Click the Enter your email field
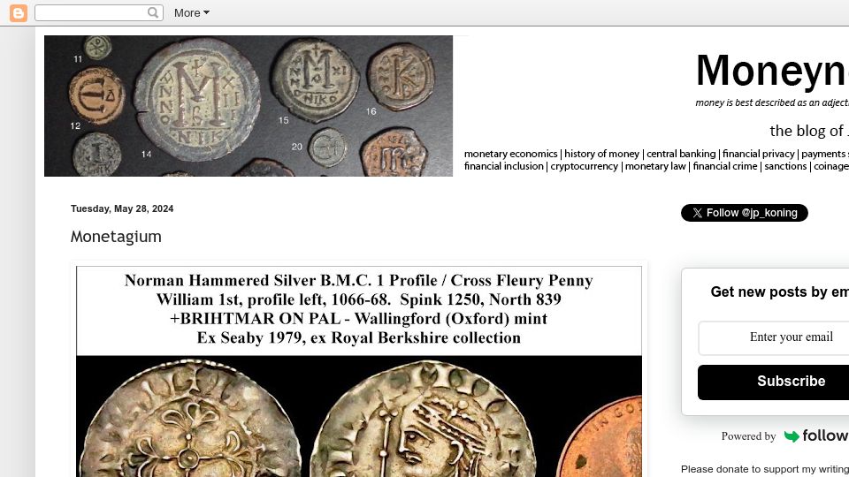Image resolution: width=849 pixels, height=477 pixels. (x=774, y=337)
